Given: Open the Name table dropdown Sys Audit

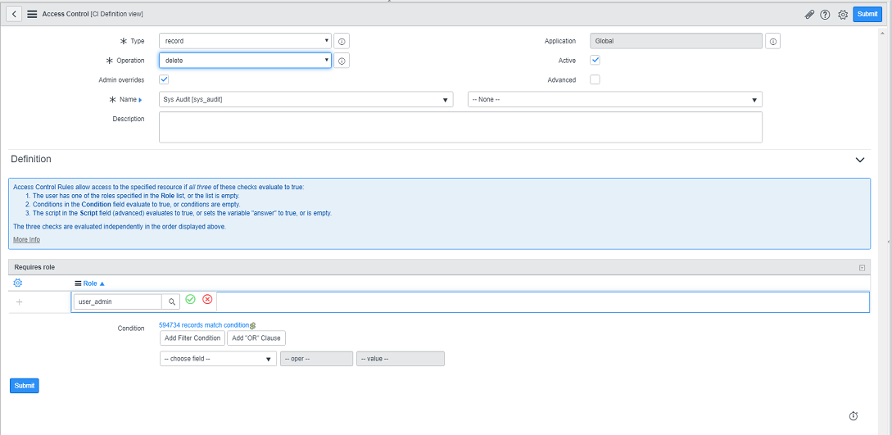Looking at the screenshot, I should coord(306,99).
